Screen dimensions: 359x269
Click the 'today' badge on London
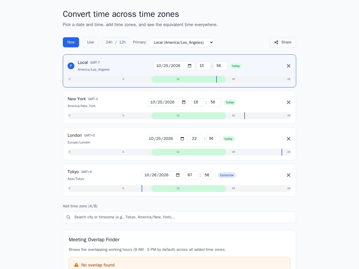click(229, 139)
